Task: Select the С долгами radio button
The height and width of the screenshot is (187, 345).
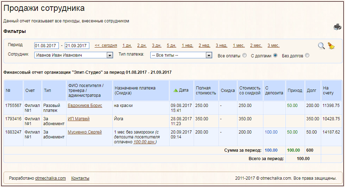Action: 275,55
